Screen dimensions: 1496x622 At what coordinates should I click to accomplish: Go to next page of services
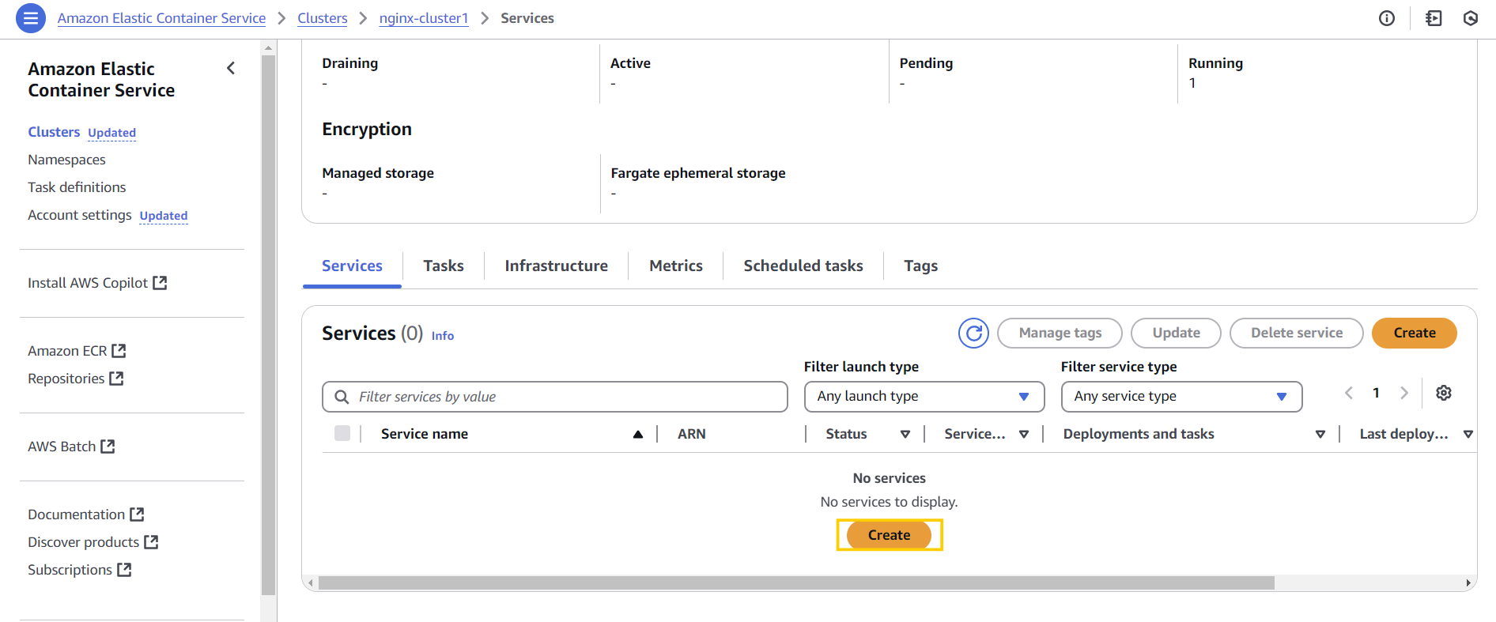(1404, 393)
